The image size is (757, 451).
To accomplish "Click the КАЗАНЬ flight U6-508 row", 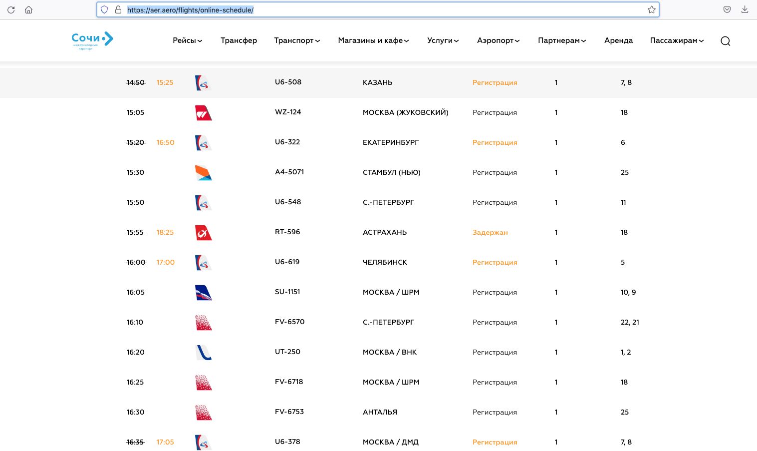I will coord(377,82).
